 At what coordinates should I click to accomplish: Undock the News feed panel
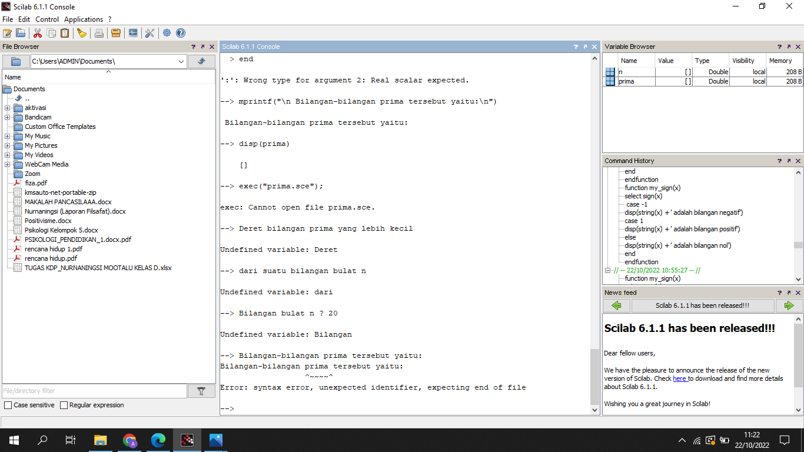pyautogui.click(x=789, y=293)
